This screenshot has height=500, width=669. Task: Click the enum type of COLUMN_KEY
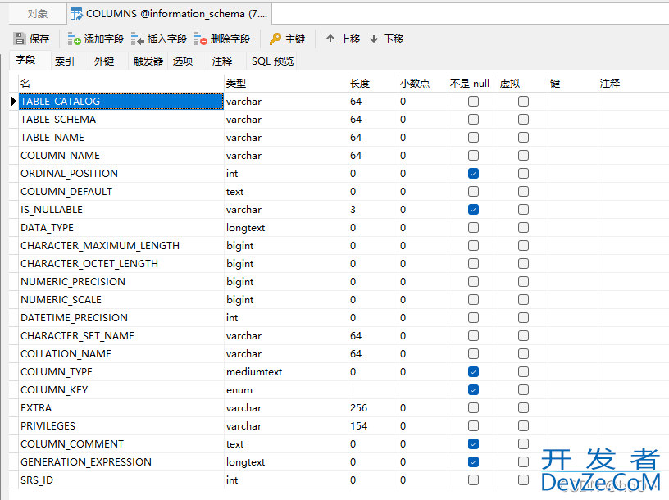tap(239, 390)
